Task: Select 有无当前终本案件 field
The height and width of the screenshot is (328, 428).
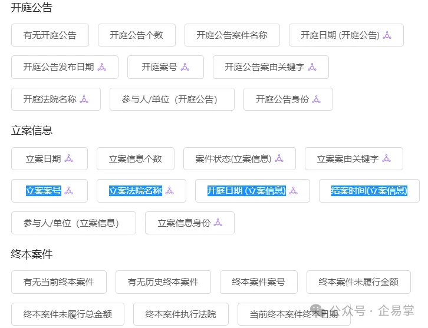Action: tap(59, 282)
